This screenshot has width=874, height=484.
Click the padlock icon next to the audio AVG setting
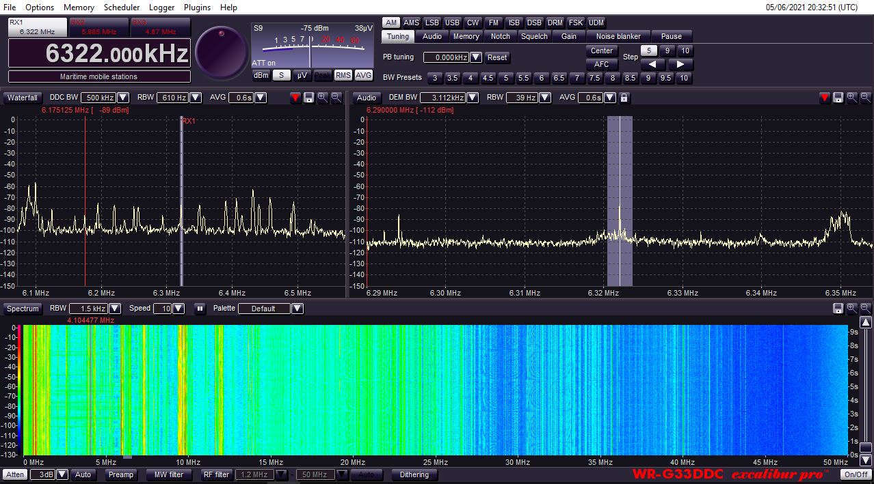(x=623, y=98)
